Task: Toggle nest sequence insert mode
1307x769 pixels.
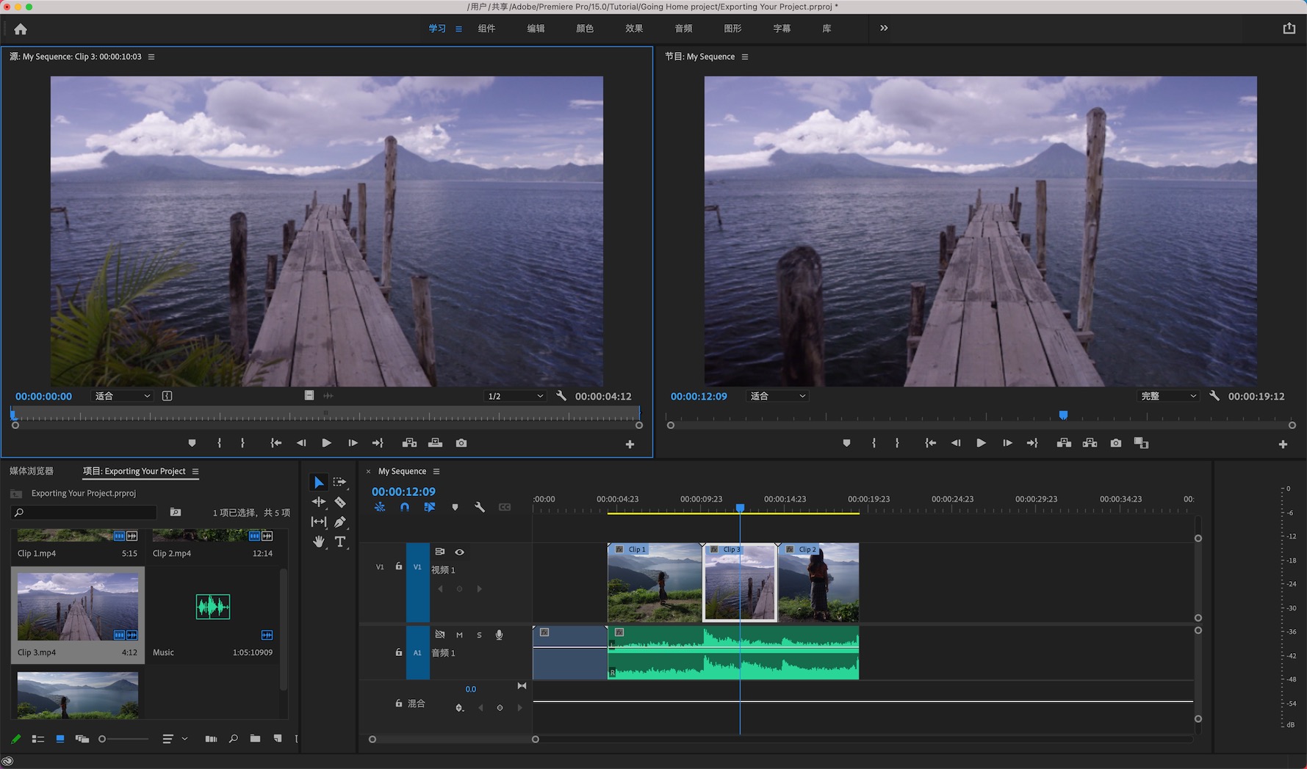Action: pos(380,507)
